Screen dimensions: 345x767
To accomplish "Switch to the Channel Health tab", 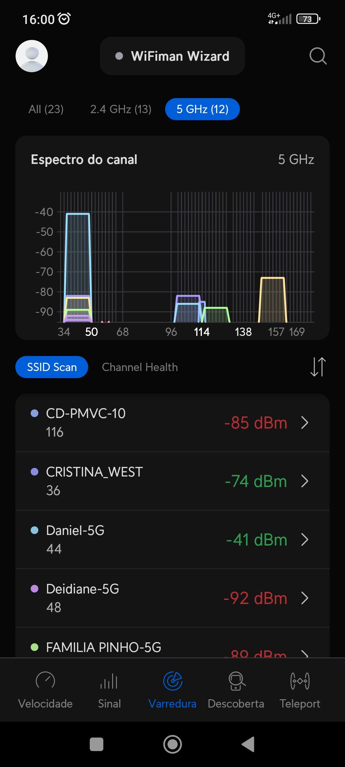I will 140,367.
